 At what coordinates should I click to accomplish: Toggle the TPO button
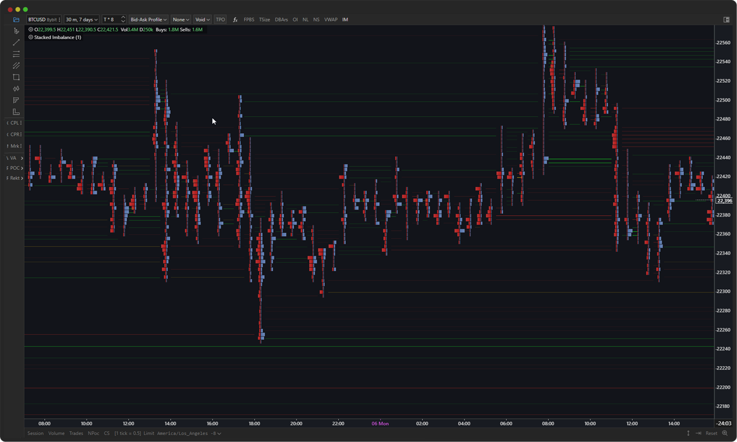pyautogui.click(x=220, y=20)
